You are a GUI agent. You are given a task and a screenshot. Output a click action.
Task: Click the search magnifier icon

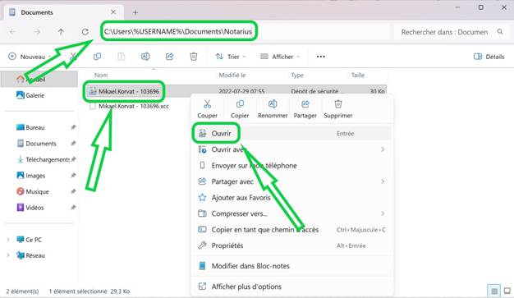point(500,32)
